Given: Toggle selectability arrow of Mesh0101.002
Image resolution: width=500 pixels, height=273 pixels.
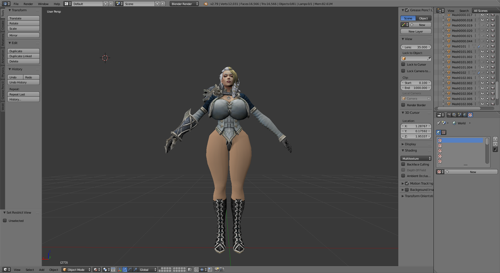Looking at the screenshot, I should click(x=487, y=57).
